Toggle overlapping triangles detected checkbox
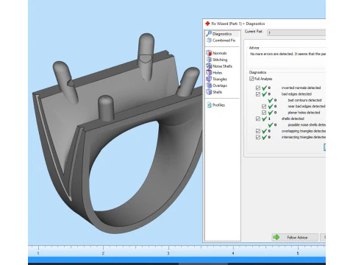353x265 pixels. coord(258,131)
